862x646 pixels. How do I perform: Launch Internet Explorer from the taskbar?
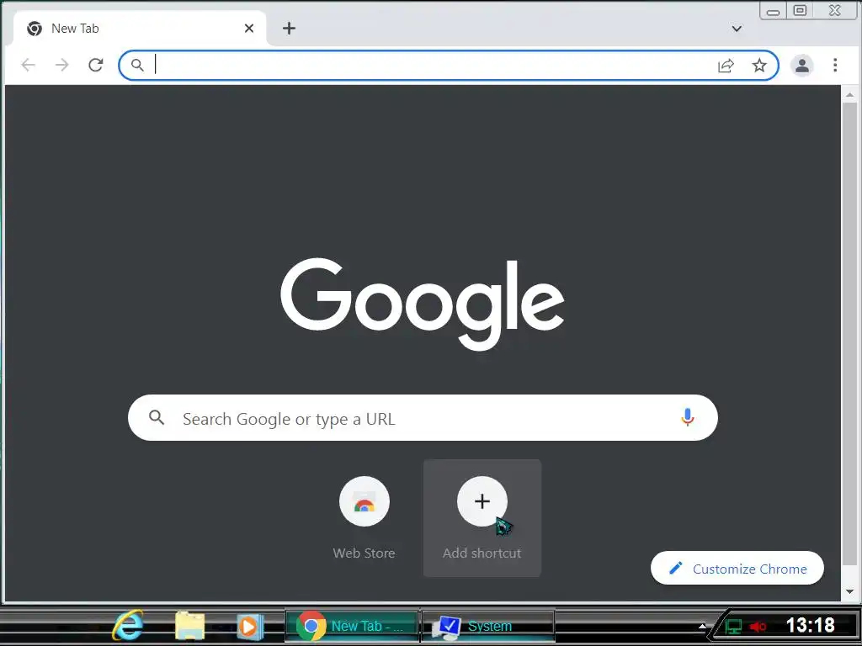[128, 625]
